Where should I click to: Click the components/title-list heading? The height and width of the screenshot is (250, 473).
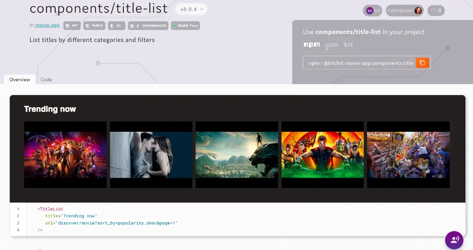99,9
